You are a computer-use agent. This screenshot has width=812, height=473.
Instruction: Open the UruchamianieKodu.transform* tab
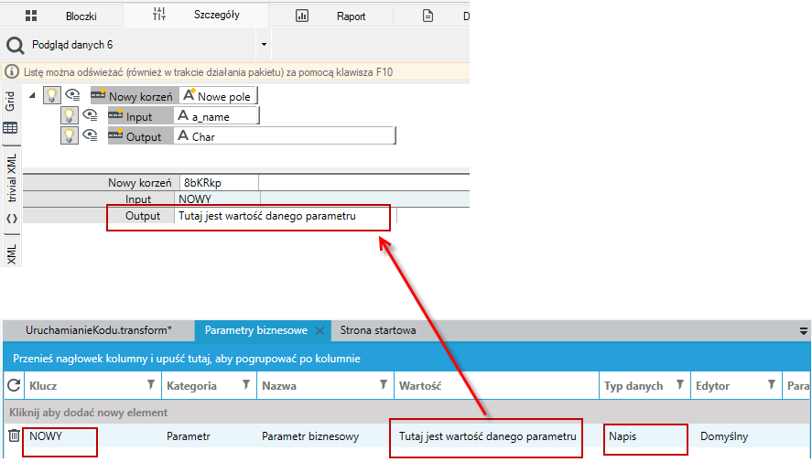coord(99,330)
